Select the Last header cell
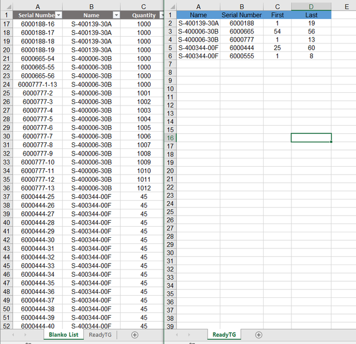356x344 pixels. (x=311, y=15)
